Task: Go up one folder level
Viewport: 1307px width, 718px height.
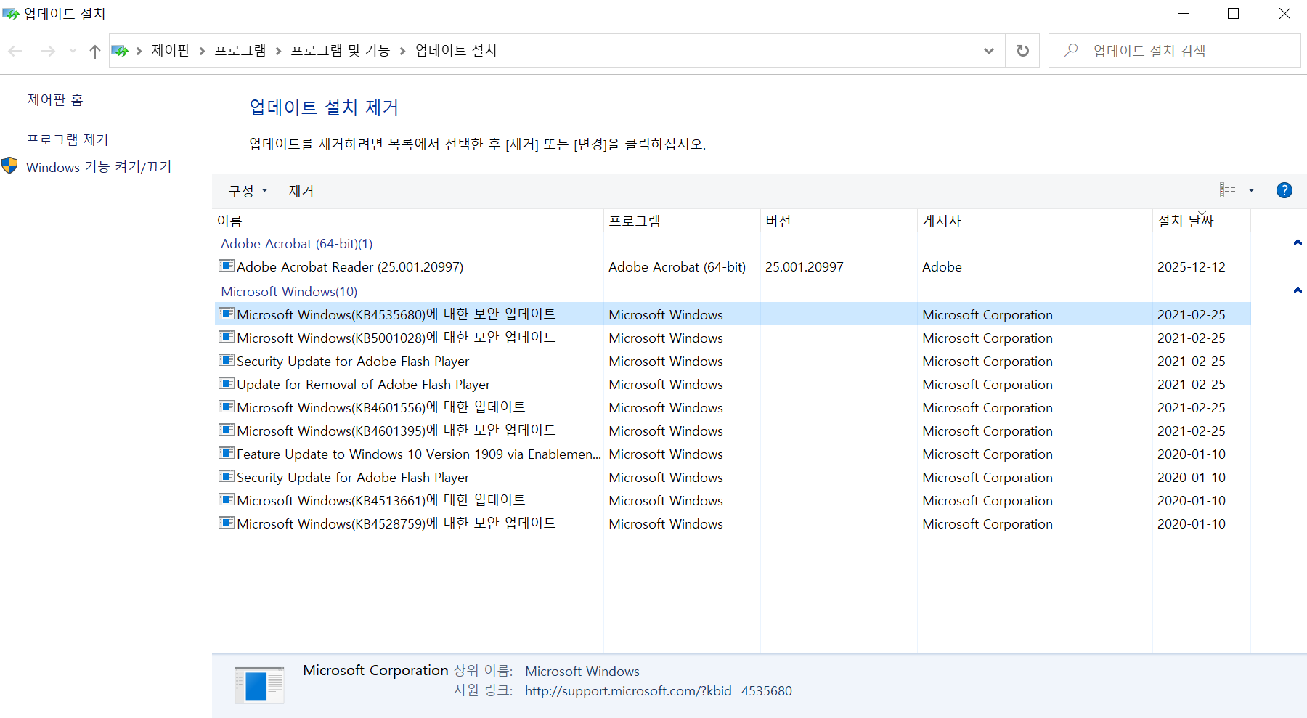Action: pos(94,51)
